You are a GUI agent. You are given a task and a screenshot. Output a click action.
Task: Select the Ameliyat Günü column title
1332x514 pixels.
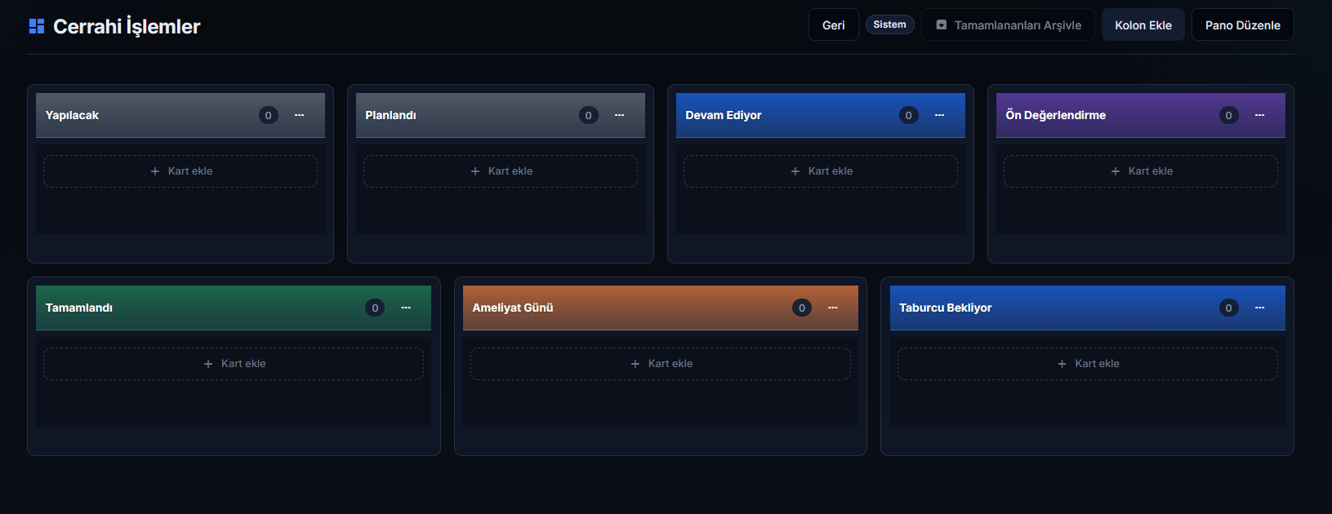pyautogui.click(x=513, y=308)
